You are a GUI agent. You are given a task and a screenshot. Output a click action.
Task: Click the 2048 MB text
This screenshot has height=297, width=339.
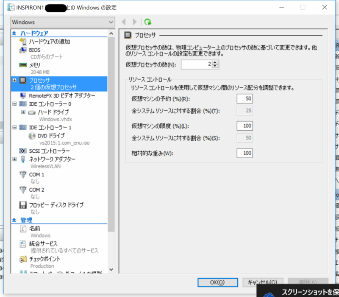click(x=40, y=72)
